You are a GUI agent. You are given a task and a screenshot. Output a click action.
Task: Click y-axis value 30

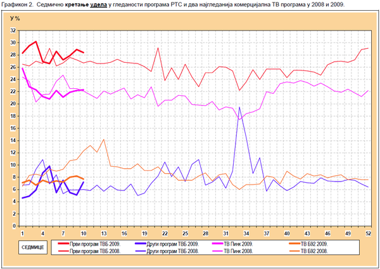13,43
